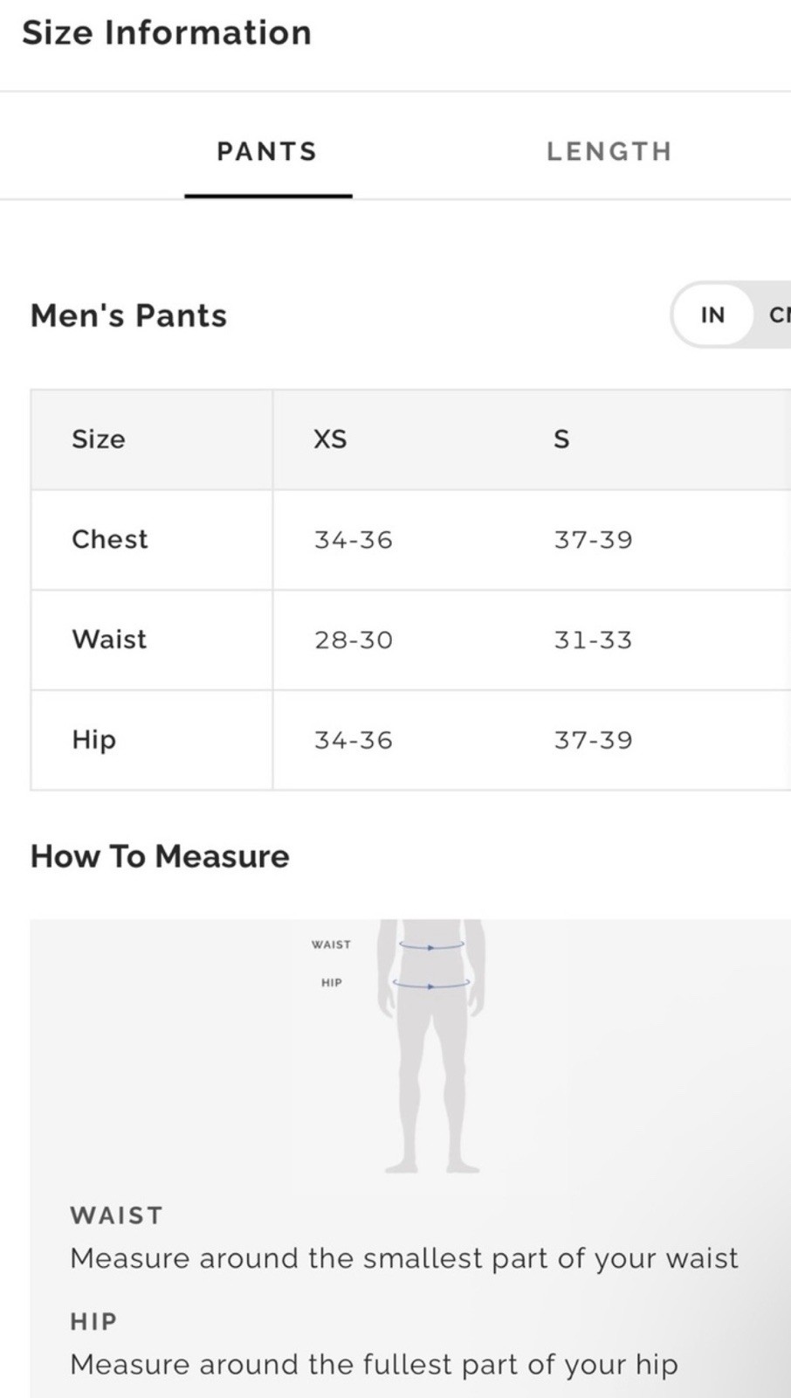Click the How To Measure heading
Screen dimensions: 791x1398
[160, 856]
